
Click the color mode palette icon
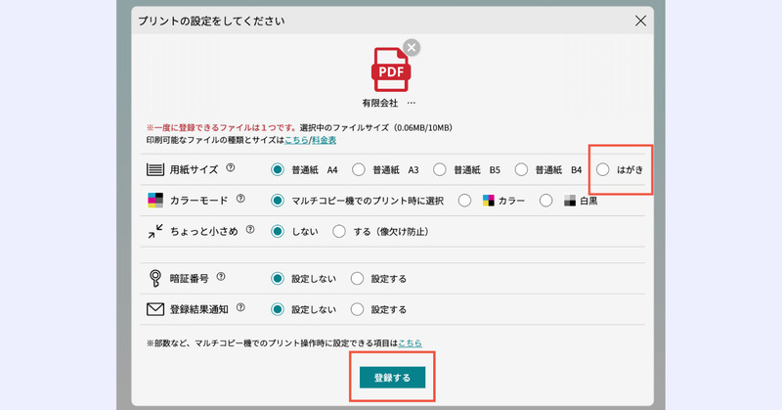[x=155, y=201]
